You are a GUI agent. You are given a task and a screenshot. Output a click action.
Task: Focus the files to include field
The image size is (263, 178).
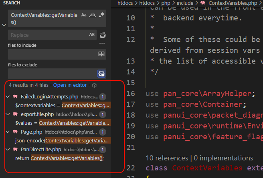(52, 54)
